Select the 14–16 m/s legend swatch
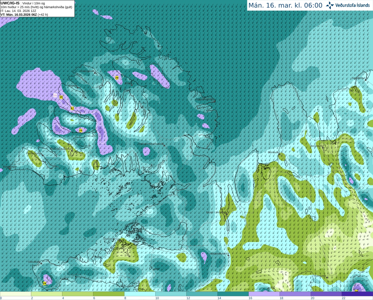The height and width of the screenshot is (300, 373). point(233,294)
